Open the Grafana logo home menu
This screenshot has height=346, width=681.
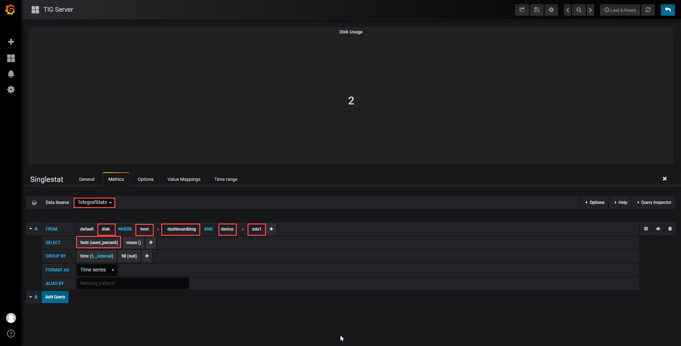tap(10, 10)
